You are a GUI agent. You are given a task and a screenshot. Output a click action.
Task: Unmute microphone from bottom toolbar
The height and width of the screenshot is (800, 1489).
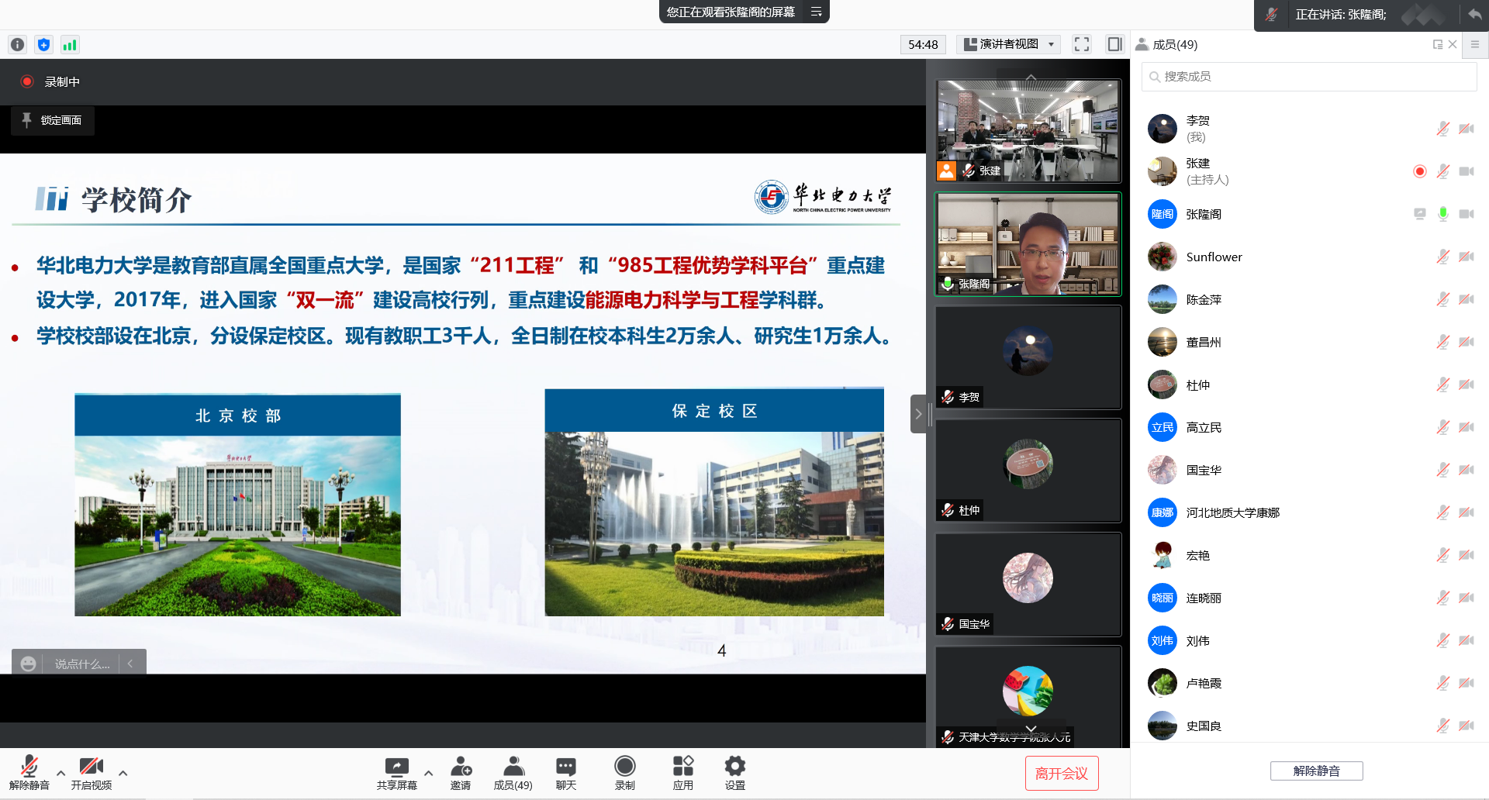pyautogui.click(x=29, y=773)
